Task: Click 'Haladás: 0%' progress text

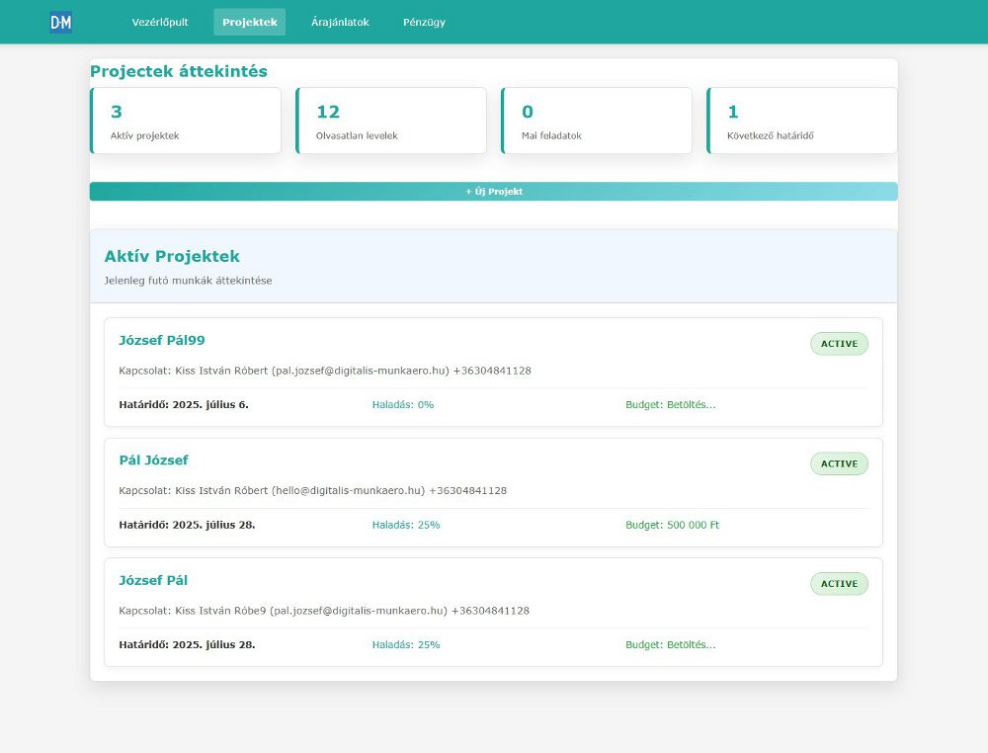Action: pyautogui.click(x=403, y=404)
